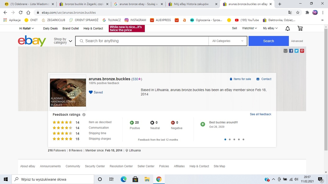Expand the Watchlist dropdown
This screenshot has height=184, width=328.
250,28
